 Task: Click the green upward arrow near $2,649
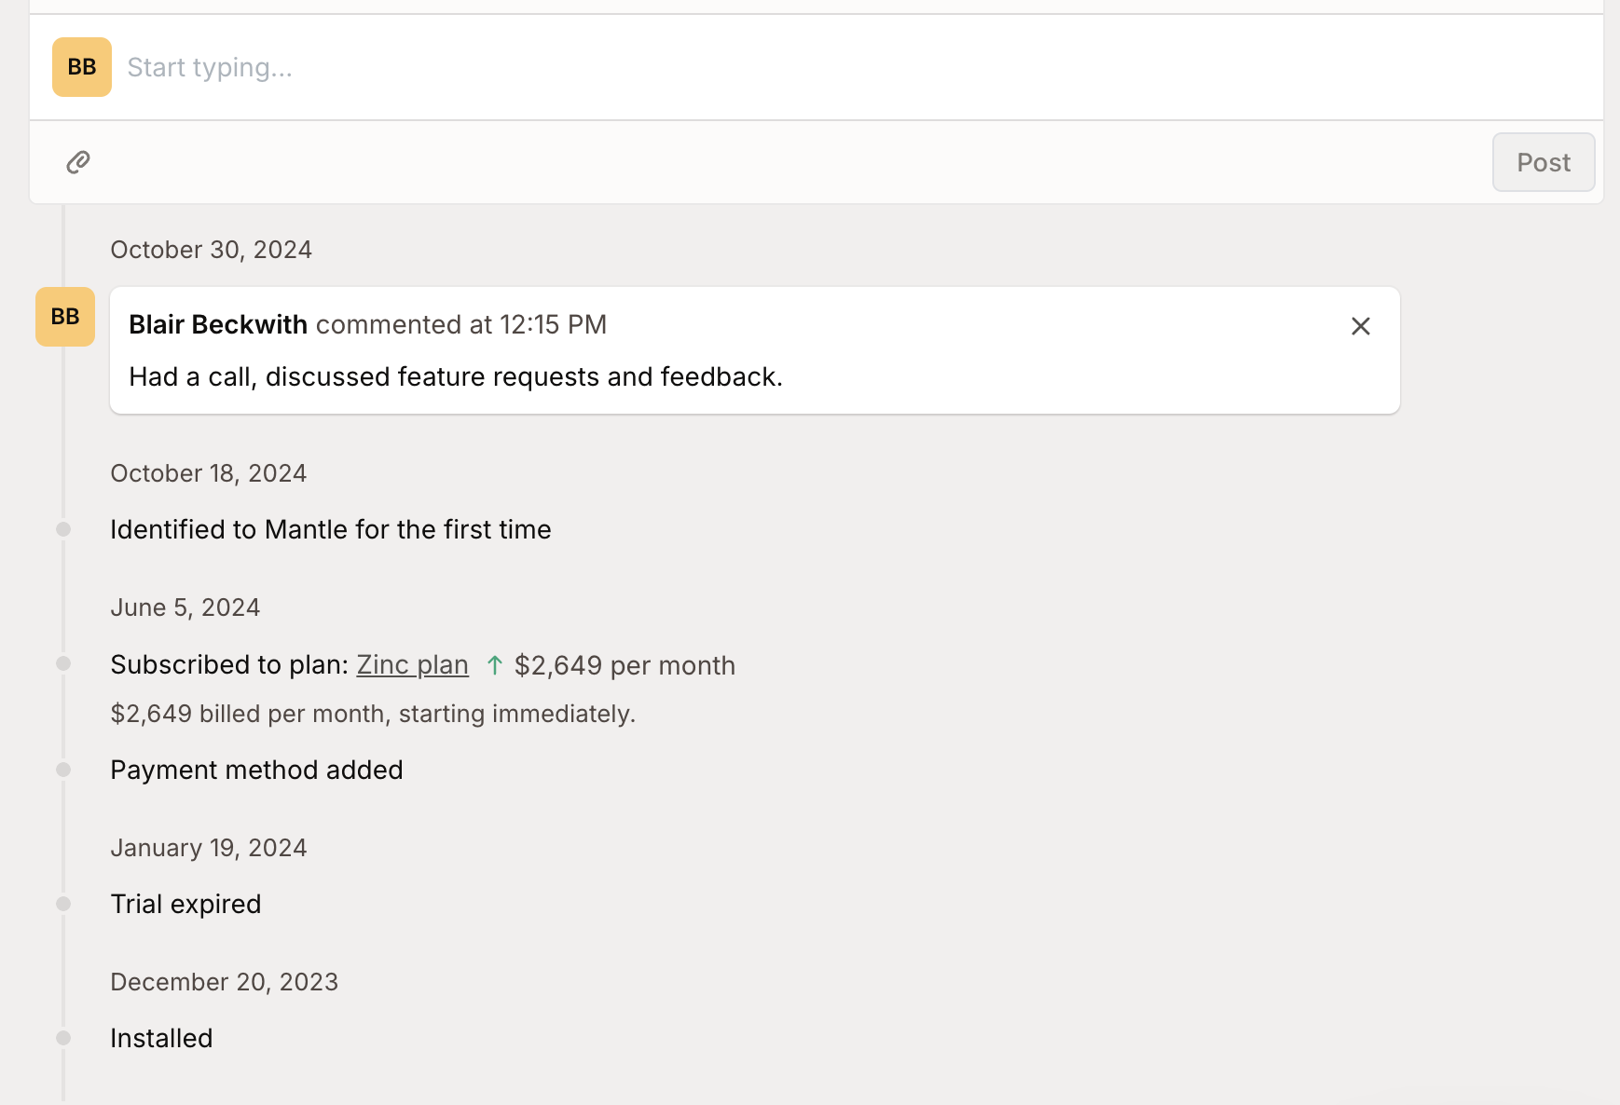(494, 665)
